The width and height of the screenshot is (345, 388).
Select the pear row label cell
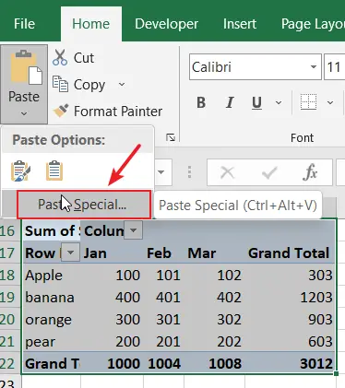coord(52,342)
